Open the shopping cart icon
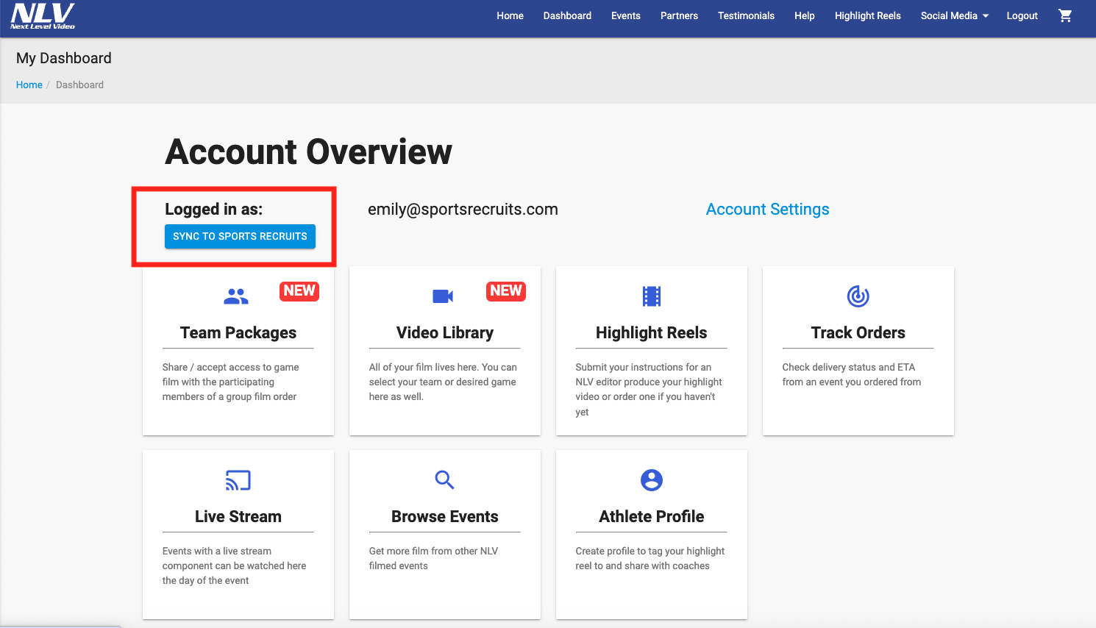 point(1064,15)
